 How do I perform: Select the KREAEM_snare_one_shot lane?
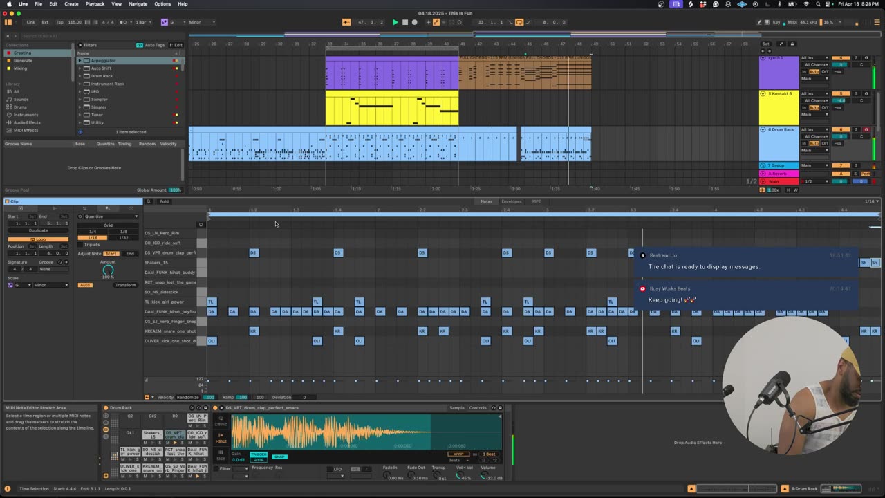[x=170, y=331]
